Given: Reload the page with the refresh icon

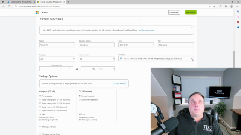Looking at the screenshot, I should pos(9,6).
